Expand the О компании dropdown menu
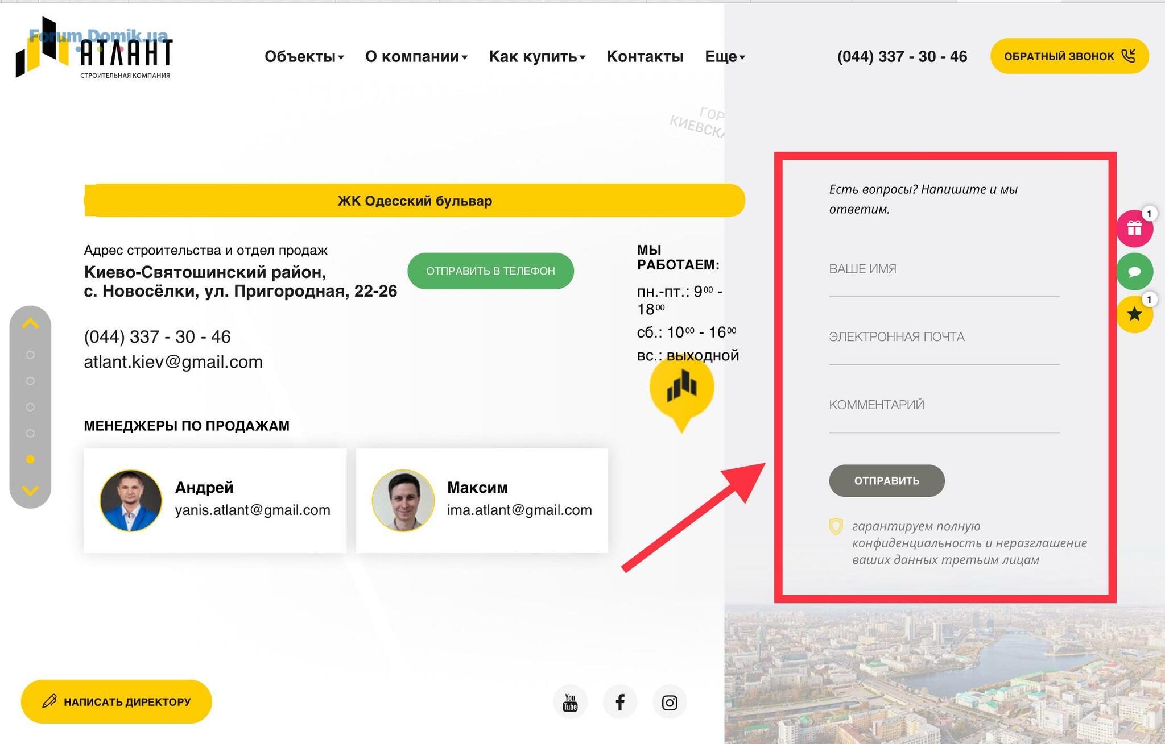The image size is (1165, 744). coord(416,56)
